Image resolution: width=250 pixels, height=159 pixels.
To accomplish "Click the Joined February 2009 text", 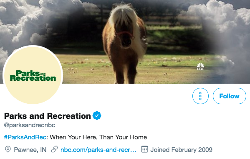I will pyautogui.click(x=181, y=150).
